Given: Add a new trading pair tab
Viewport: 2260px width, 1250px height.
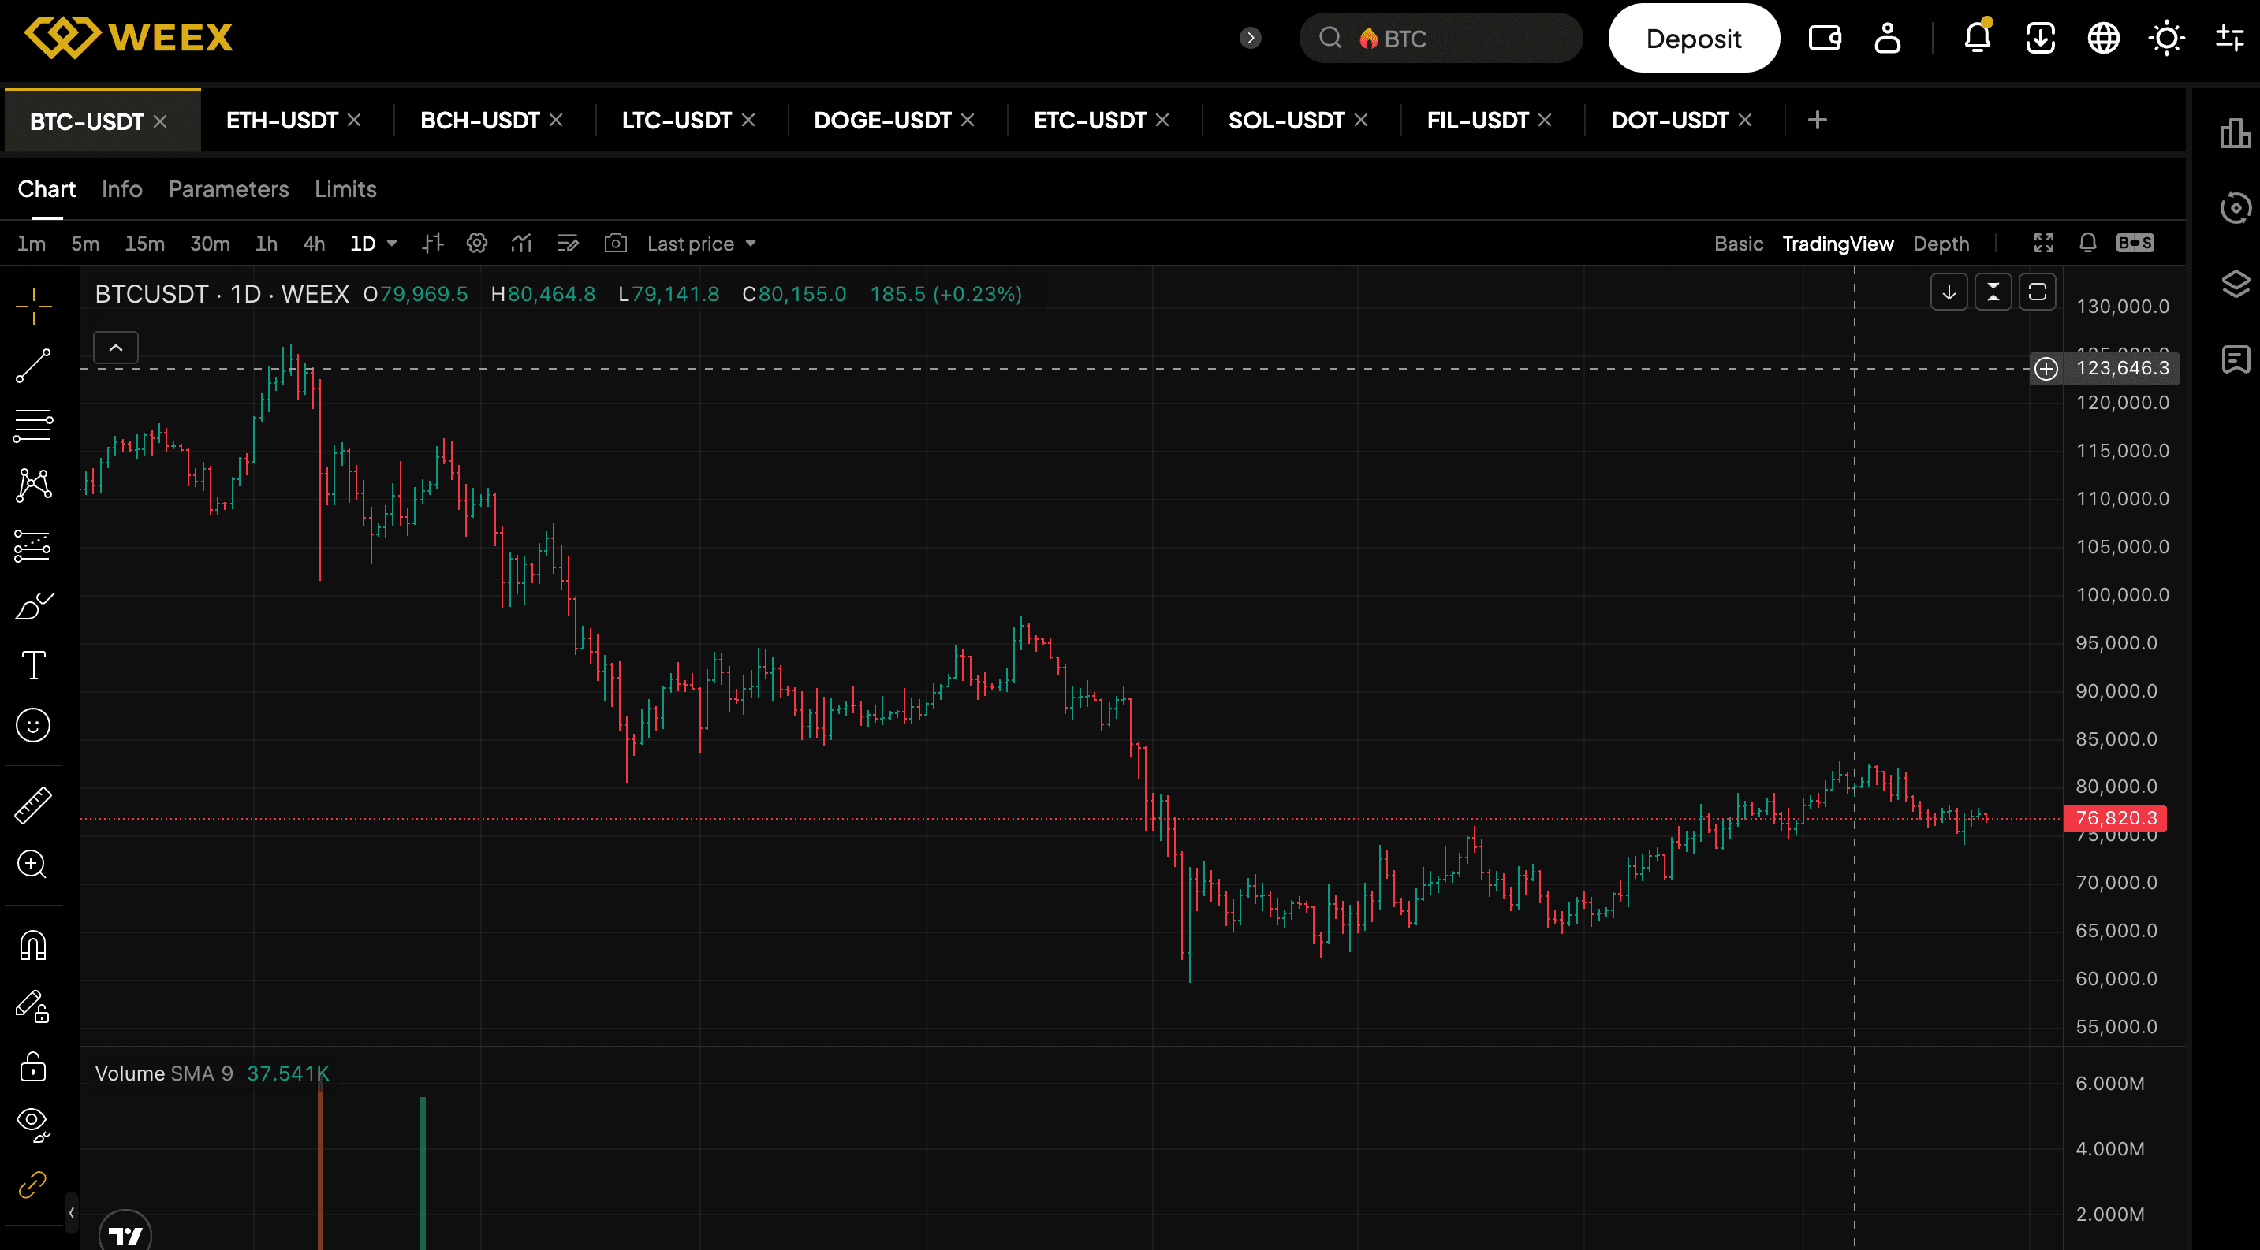Looking at the screenshot, I should click(x=1817, y=120).
